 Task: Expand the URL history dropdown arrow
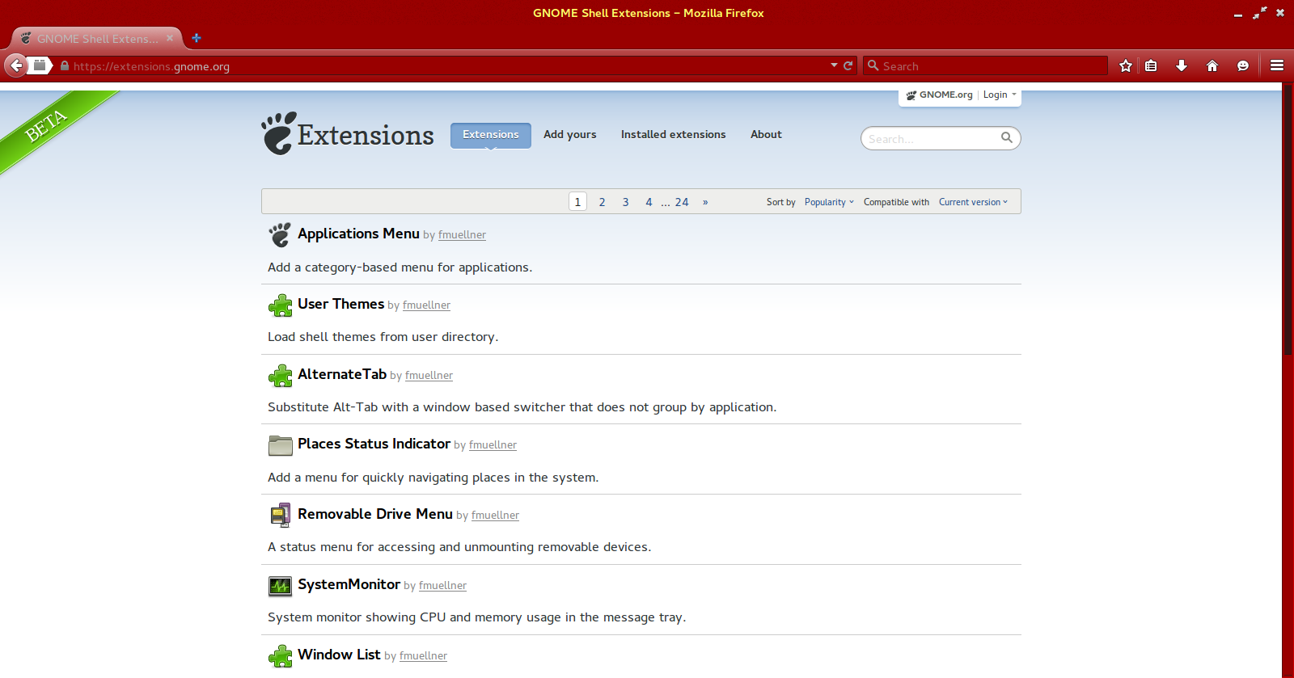834,65
